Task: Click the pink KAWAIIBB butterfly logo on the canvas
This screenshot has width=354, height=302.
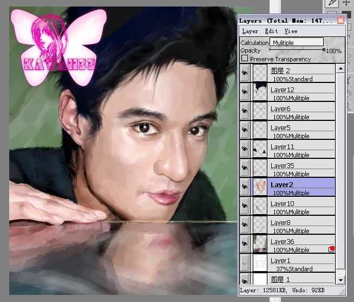Action: point(59,48)
